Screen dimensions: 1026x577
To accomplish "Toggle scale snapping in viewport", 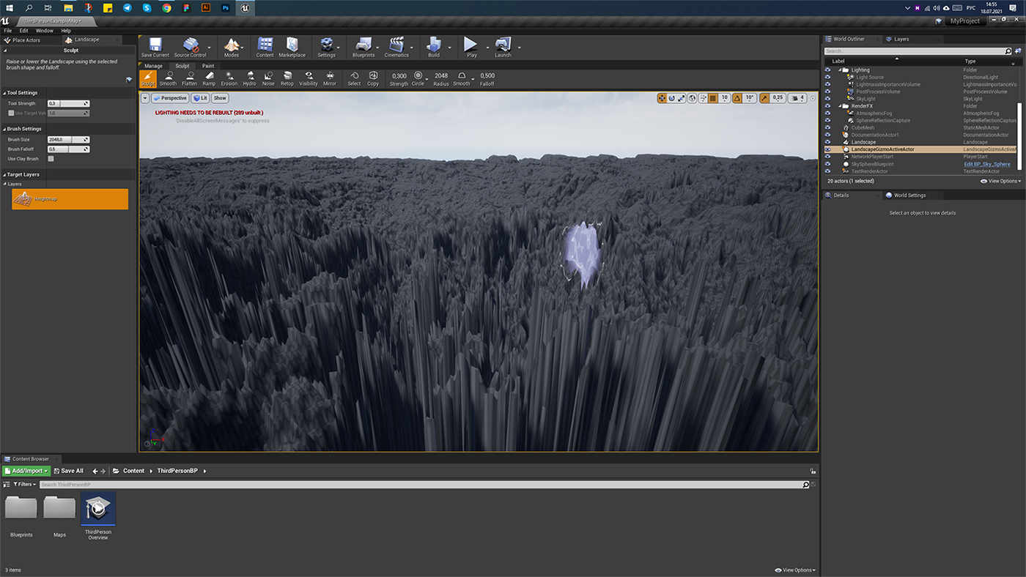I will coord(764,97).
